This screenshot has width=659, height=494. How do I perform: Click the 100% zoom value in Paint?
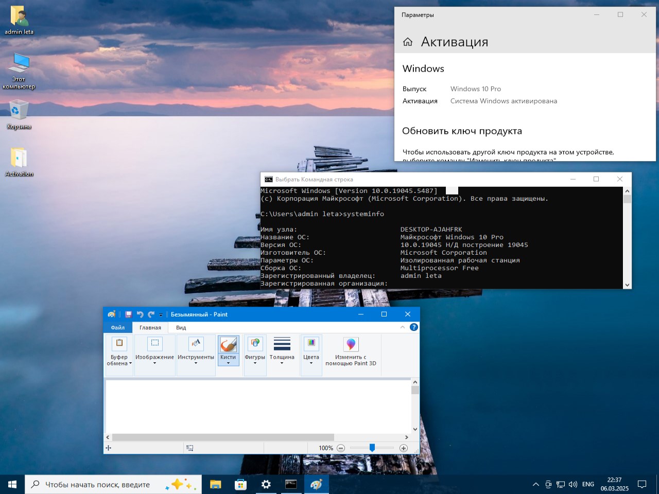coord(326,448)
